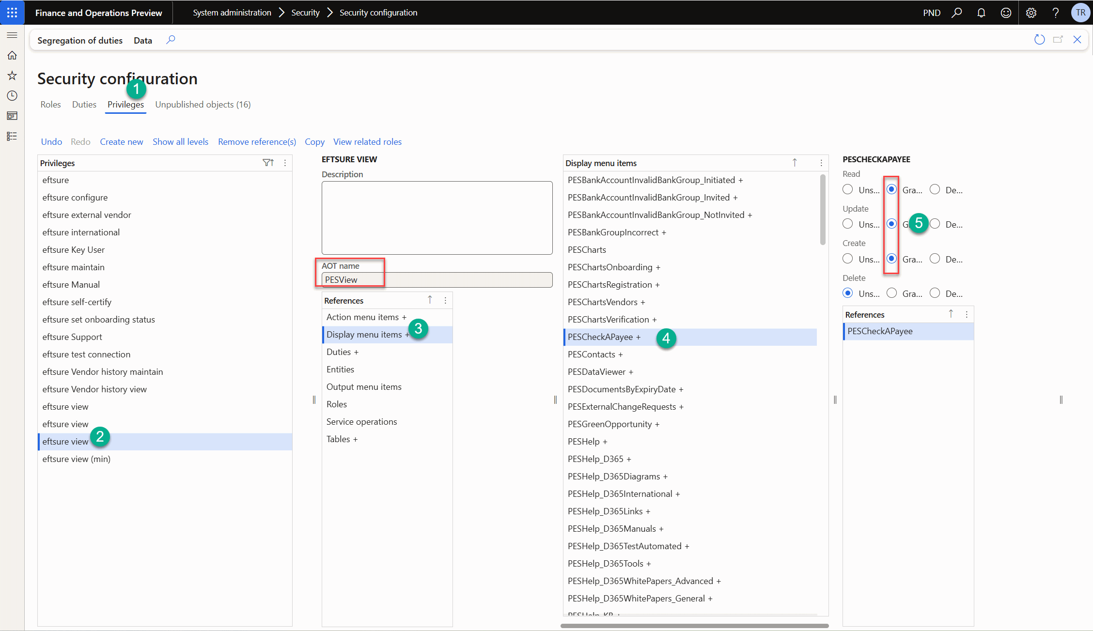Set Update permission to Unset
Image resolution: width=1093 pixels, height=631 pixels.
click(848, 224)
